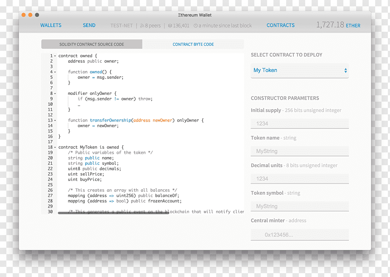Screen dimensions: 390x277
Task: Click 'Public variables of the token' comment
Action: (111, 152)
